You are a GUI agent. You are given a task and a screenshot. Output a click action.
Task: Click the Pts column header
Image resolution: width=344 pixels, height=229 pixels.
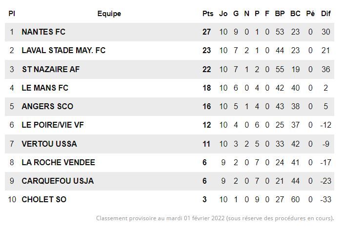coord(208,14)
